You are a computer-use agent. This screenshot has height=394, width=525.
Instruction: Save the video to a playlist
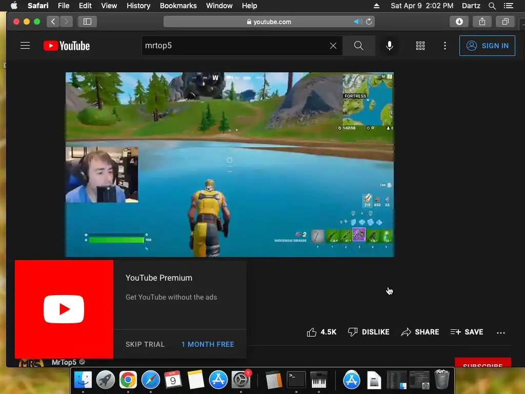pos(467,332)
